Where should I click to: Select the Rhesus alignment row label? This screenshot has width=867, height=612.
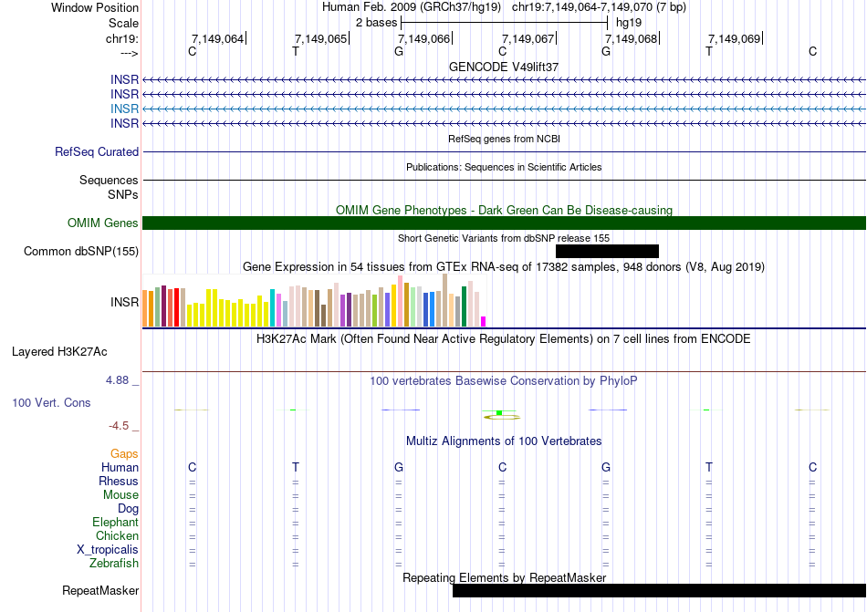tap(119, 482)
